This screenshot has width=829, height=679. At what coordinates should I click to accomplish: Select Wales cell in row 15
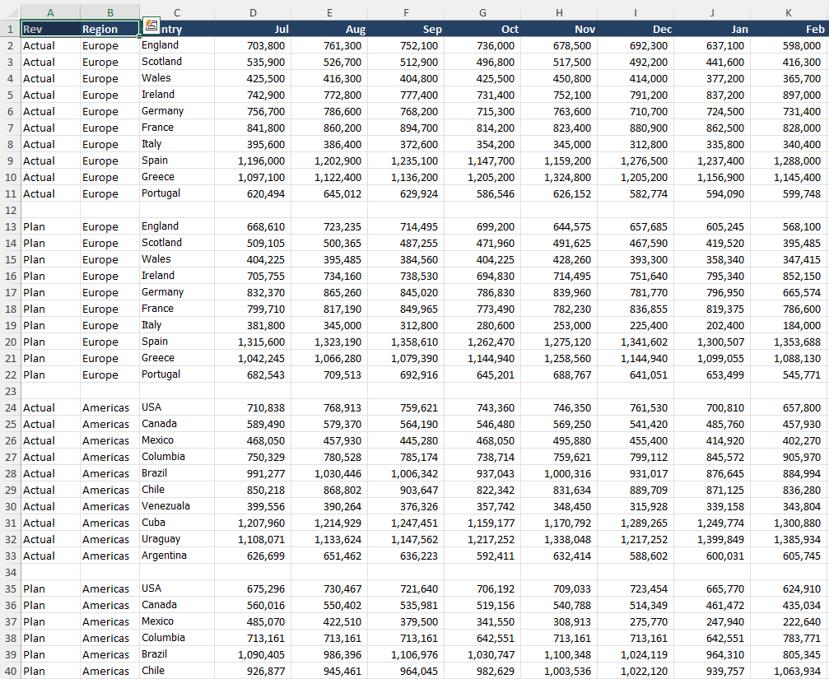(x=177, y=259)
